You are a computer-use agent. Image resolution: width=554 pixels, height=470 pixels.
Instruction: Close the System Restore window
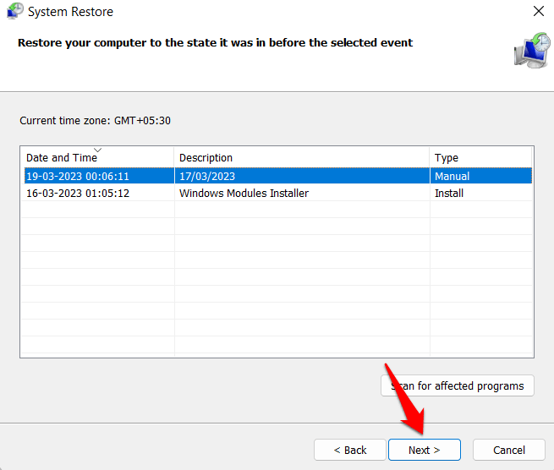(x=538, y=12)
